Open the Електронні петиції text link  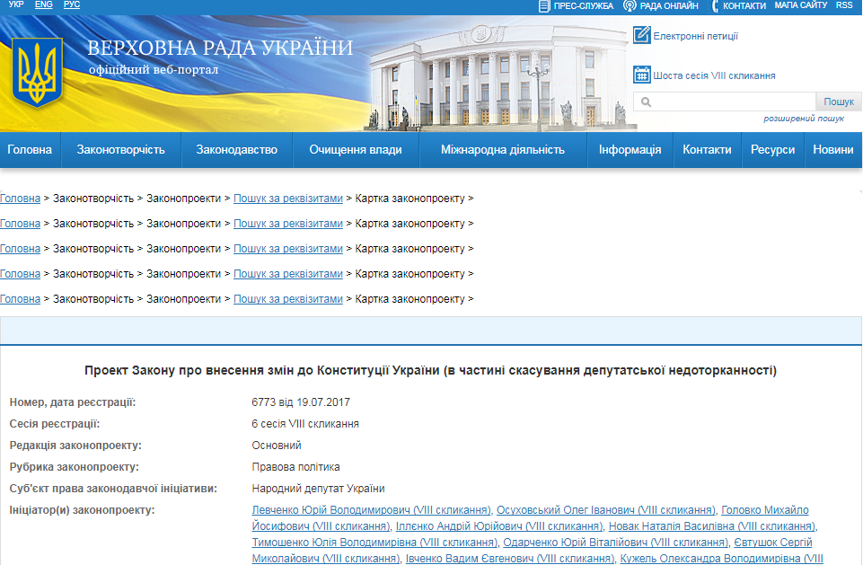(x=696, y=36)
